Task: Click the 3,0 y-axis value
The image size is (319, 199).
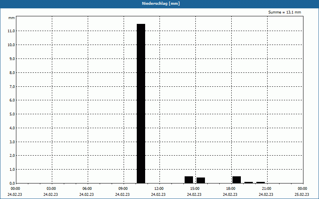Action: [x=12, y=142]
